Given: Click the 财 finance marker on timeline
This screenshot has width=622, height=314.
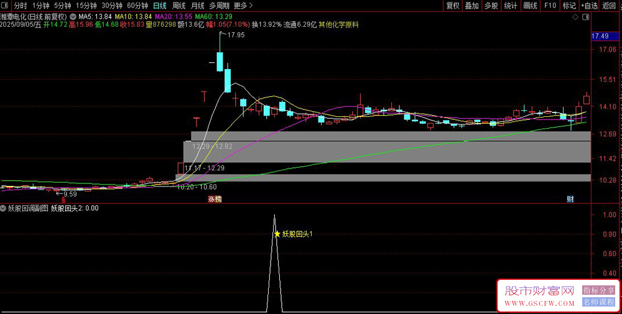Looking at the screenshot, I should click(570, 200).
